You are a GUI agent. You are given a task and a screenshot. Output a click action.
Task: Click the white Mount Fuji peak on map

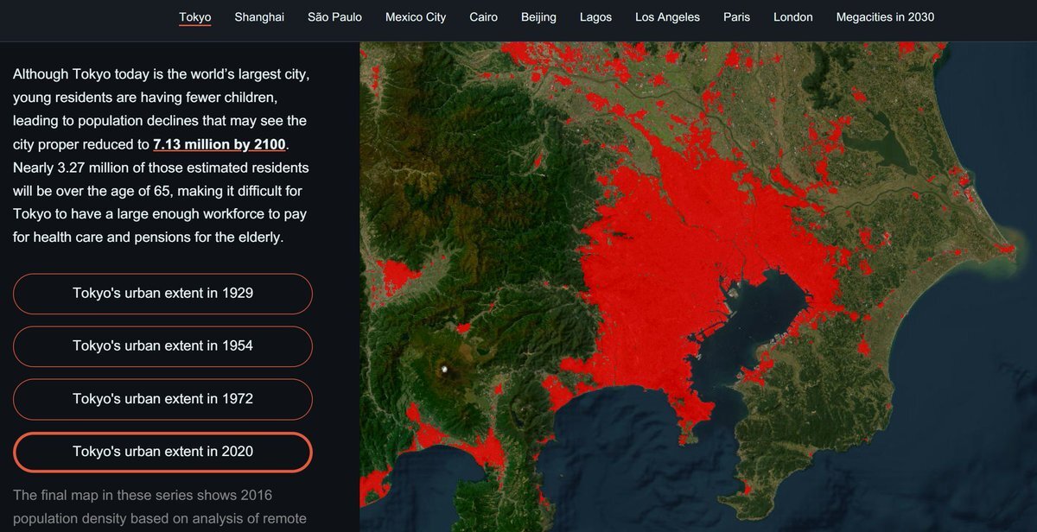click(446, 370)
